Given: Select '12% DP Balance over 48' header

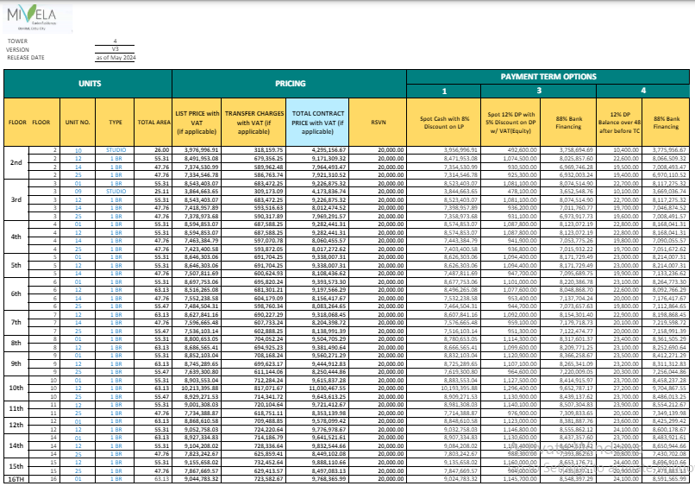Looking at the screenshot, I should pos(617,123).
